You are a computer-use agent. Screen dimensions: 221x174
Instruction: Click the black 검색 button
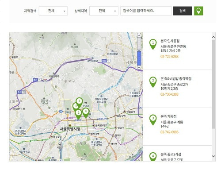(x=183, y=11)
